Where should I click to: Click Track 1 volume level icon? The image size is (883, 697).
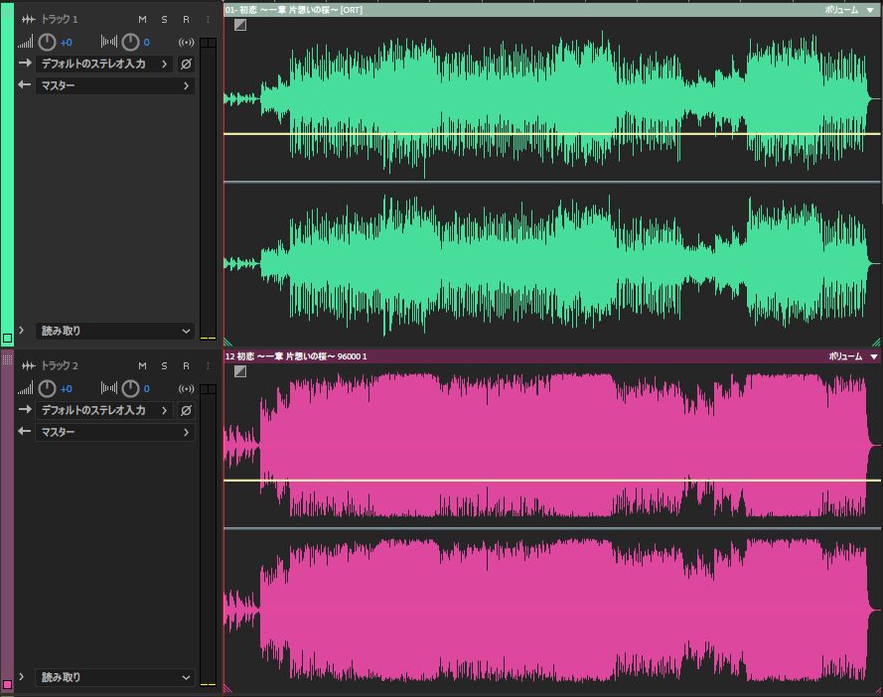(x=26, y=42)
